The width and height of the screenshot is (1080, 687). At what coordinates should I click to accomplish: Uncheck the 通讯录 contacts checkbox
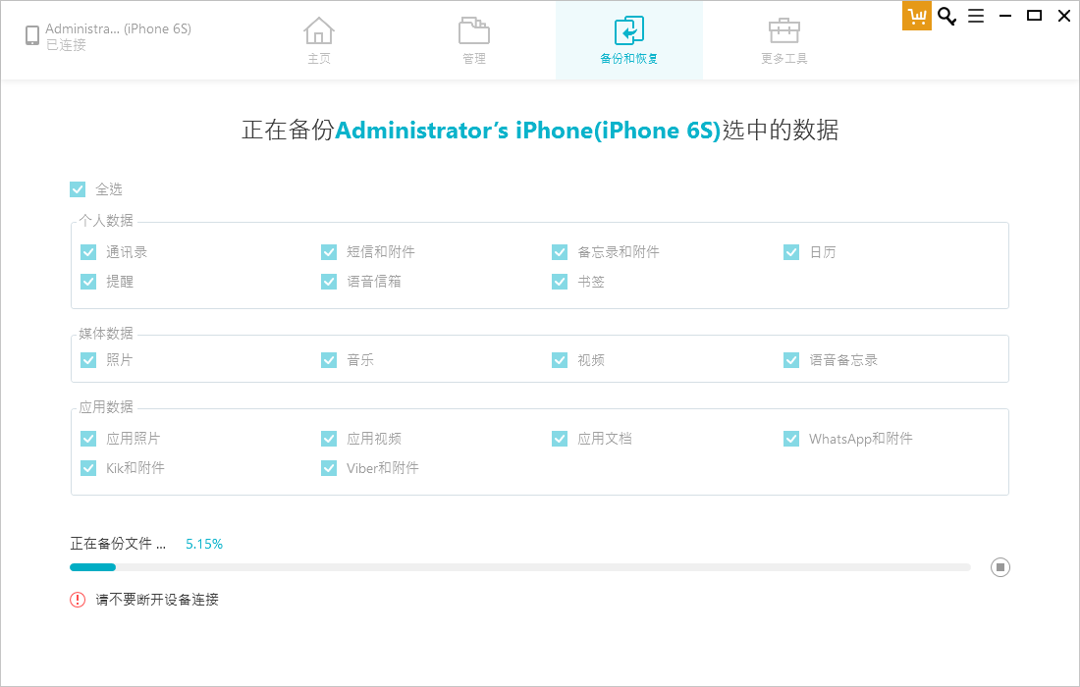(88, 252)
